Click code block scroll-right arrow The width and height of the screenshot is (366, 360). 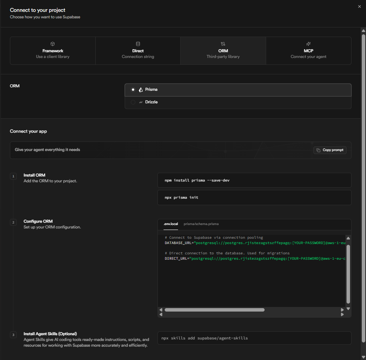coord(342,310)
